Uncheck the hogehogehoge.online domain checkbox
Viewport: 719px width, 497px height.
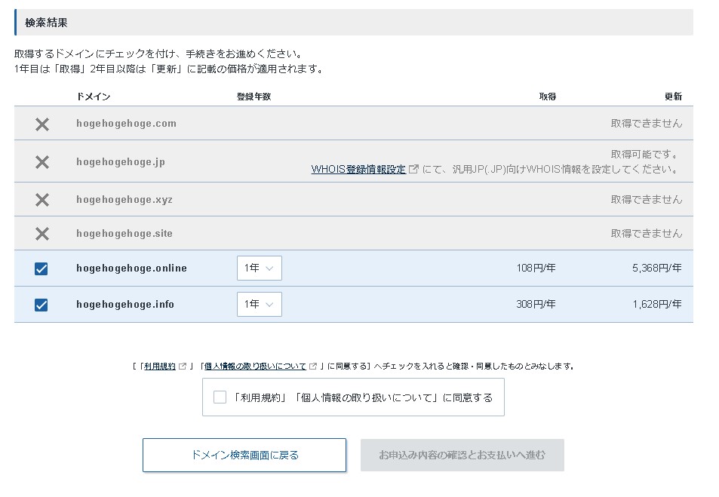[41, 268]
